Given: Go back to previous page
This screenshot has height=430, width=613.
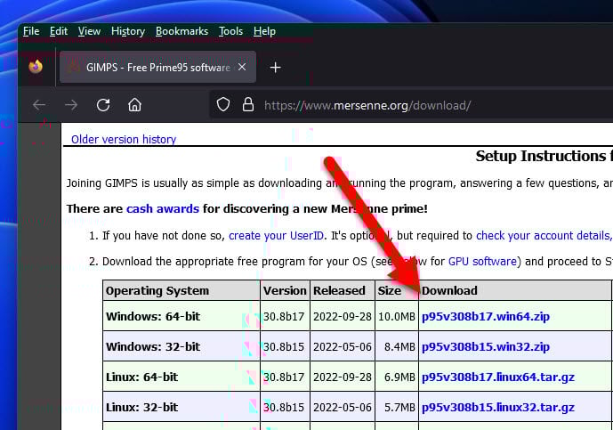Looking at the screenshot, I should [x=39, y=105].
